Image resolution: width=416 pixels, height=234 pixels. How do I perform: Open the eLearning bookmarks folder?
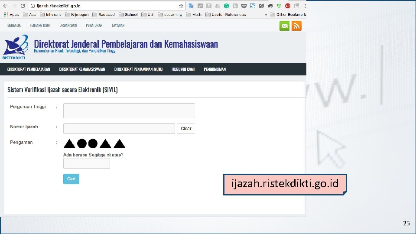click(170, 15)
